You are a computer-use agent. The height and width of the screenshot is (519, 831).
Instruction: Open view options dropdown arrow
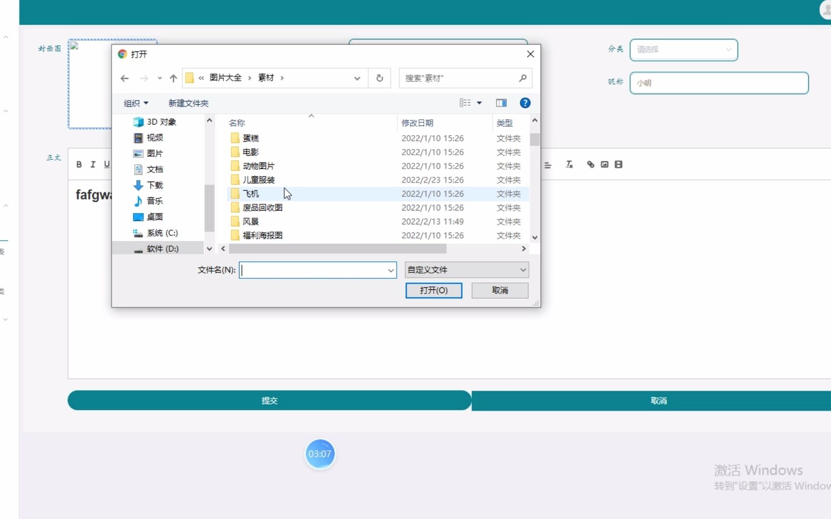tap(479, 103)
